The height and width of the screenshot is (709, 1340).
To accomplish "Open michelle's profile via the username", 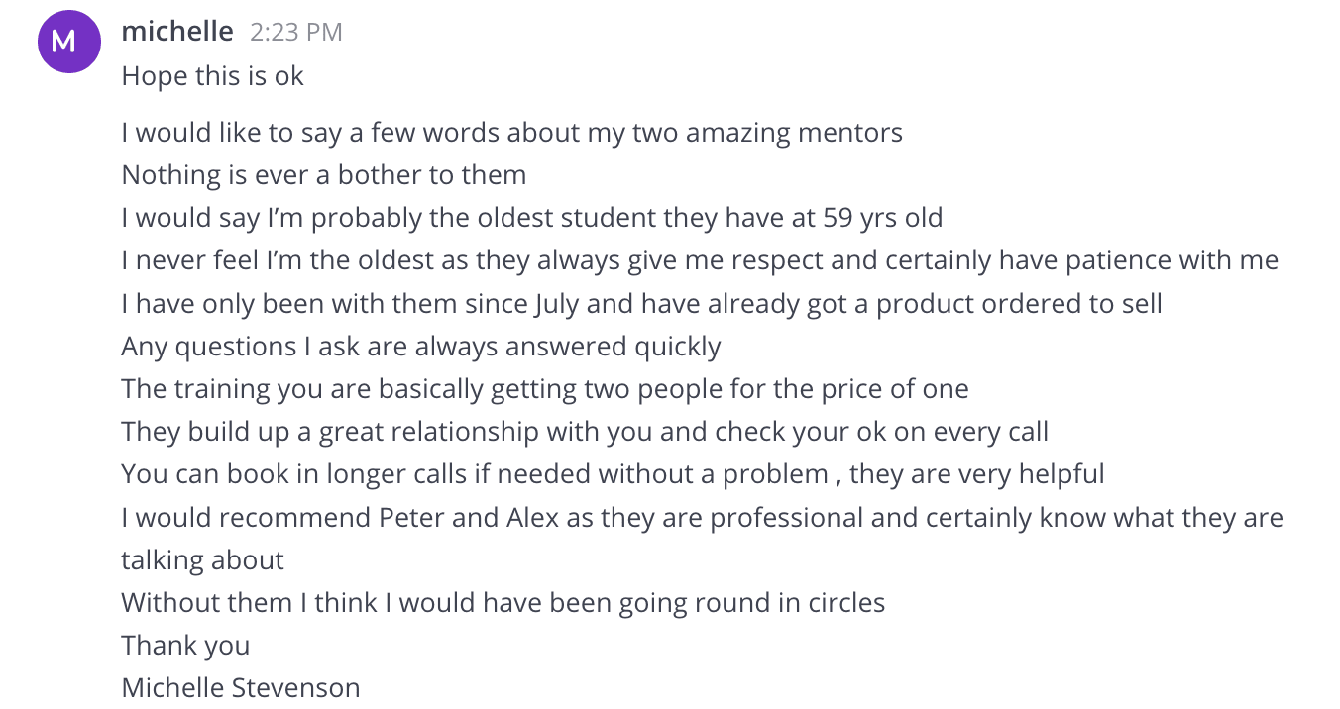I will pyautogui.click(x=177, y=32).
